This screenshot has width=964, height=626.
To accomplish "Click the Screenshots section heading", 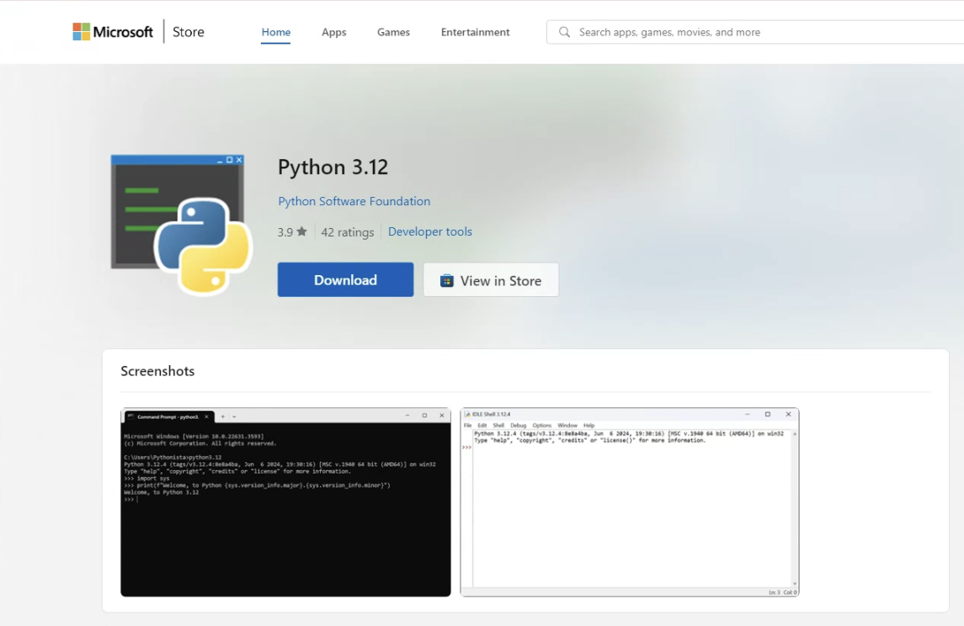I will (157, 371).
